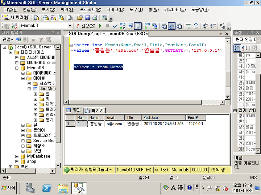This screenshot has width=261, height=195.
Task: Click the Execute (실행) query button
Action: [86, 26]
